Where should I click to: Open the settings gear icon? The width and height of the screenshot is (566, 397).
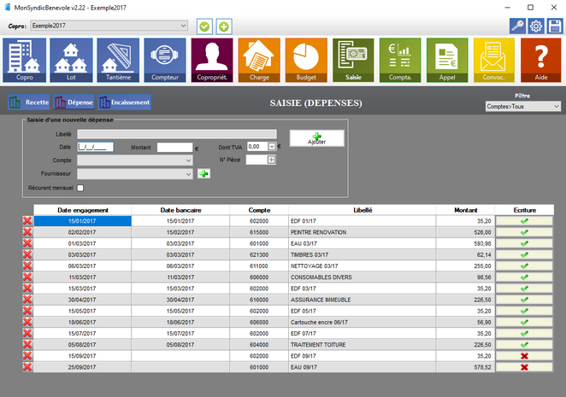[x=536, y=26]
